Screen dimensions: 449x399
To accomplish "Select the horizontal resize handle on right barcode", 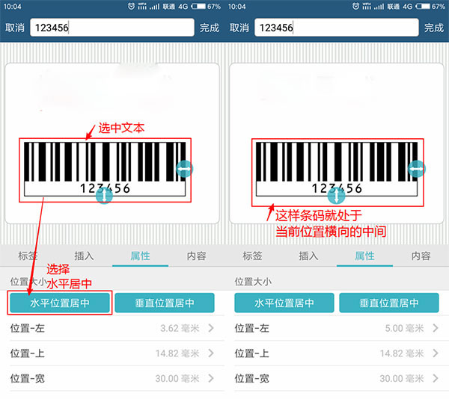I will [x=417, y=169].
